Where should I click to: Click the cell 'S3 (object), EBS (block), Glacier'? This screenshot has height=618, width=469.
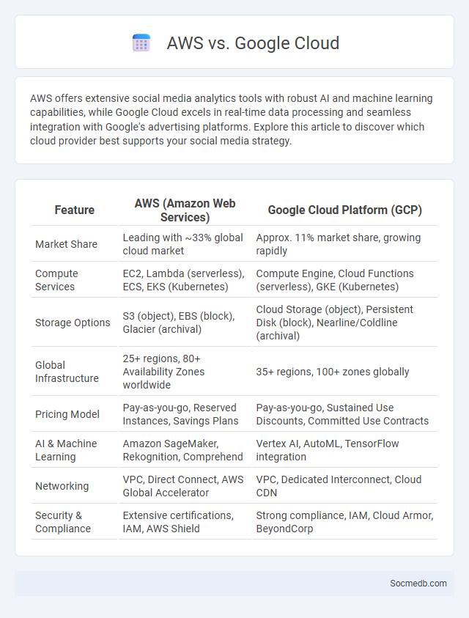(x=185, y=323)
